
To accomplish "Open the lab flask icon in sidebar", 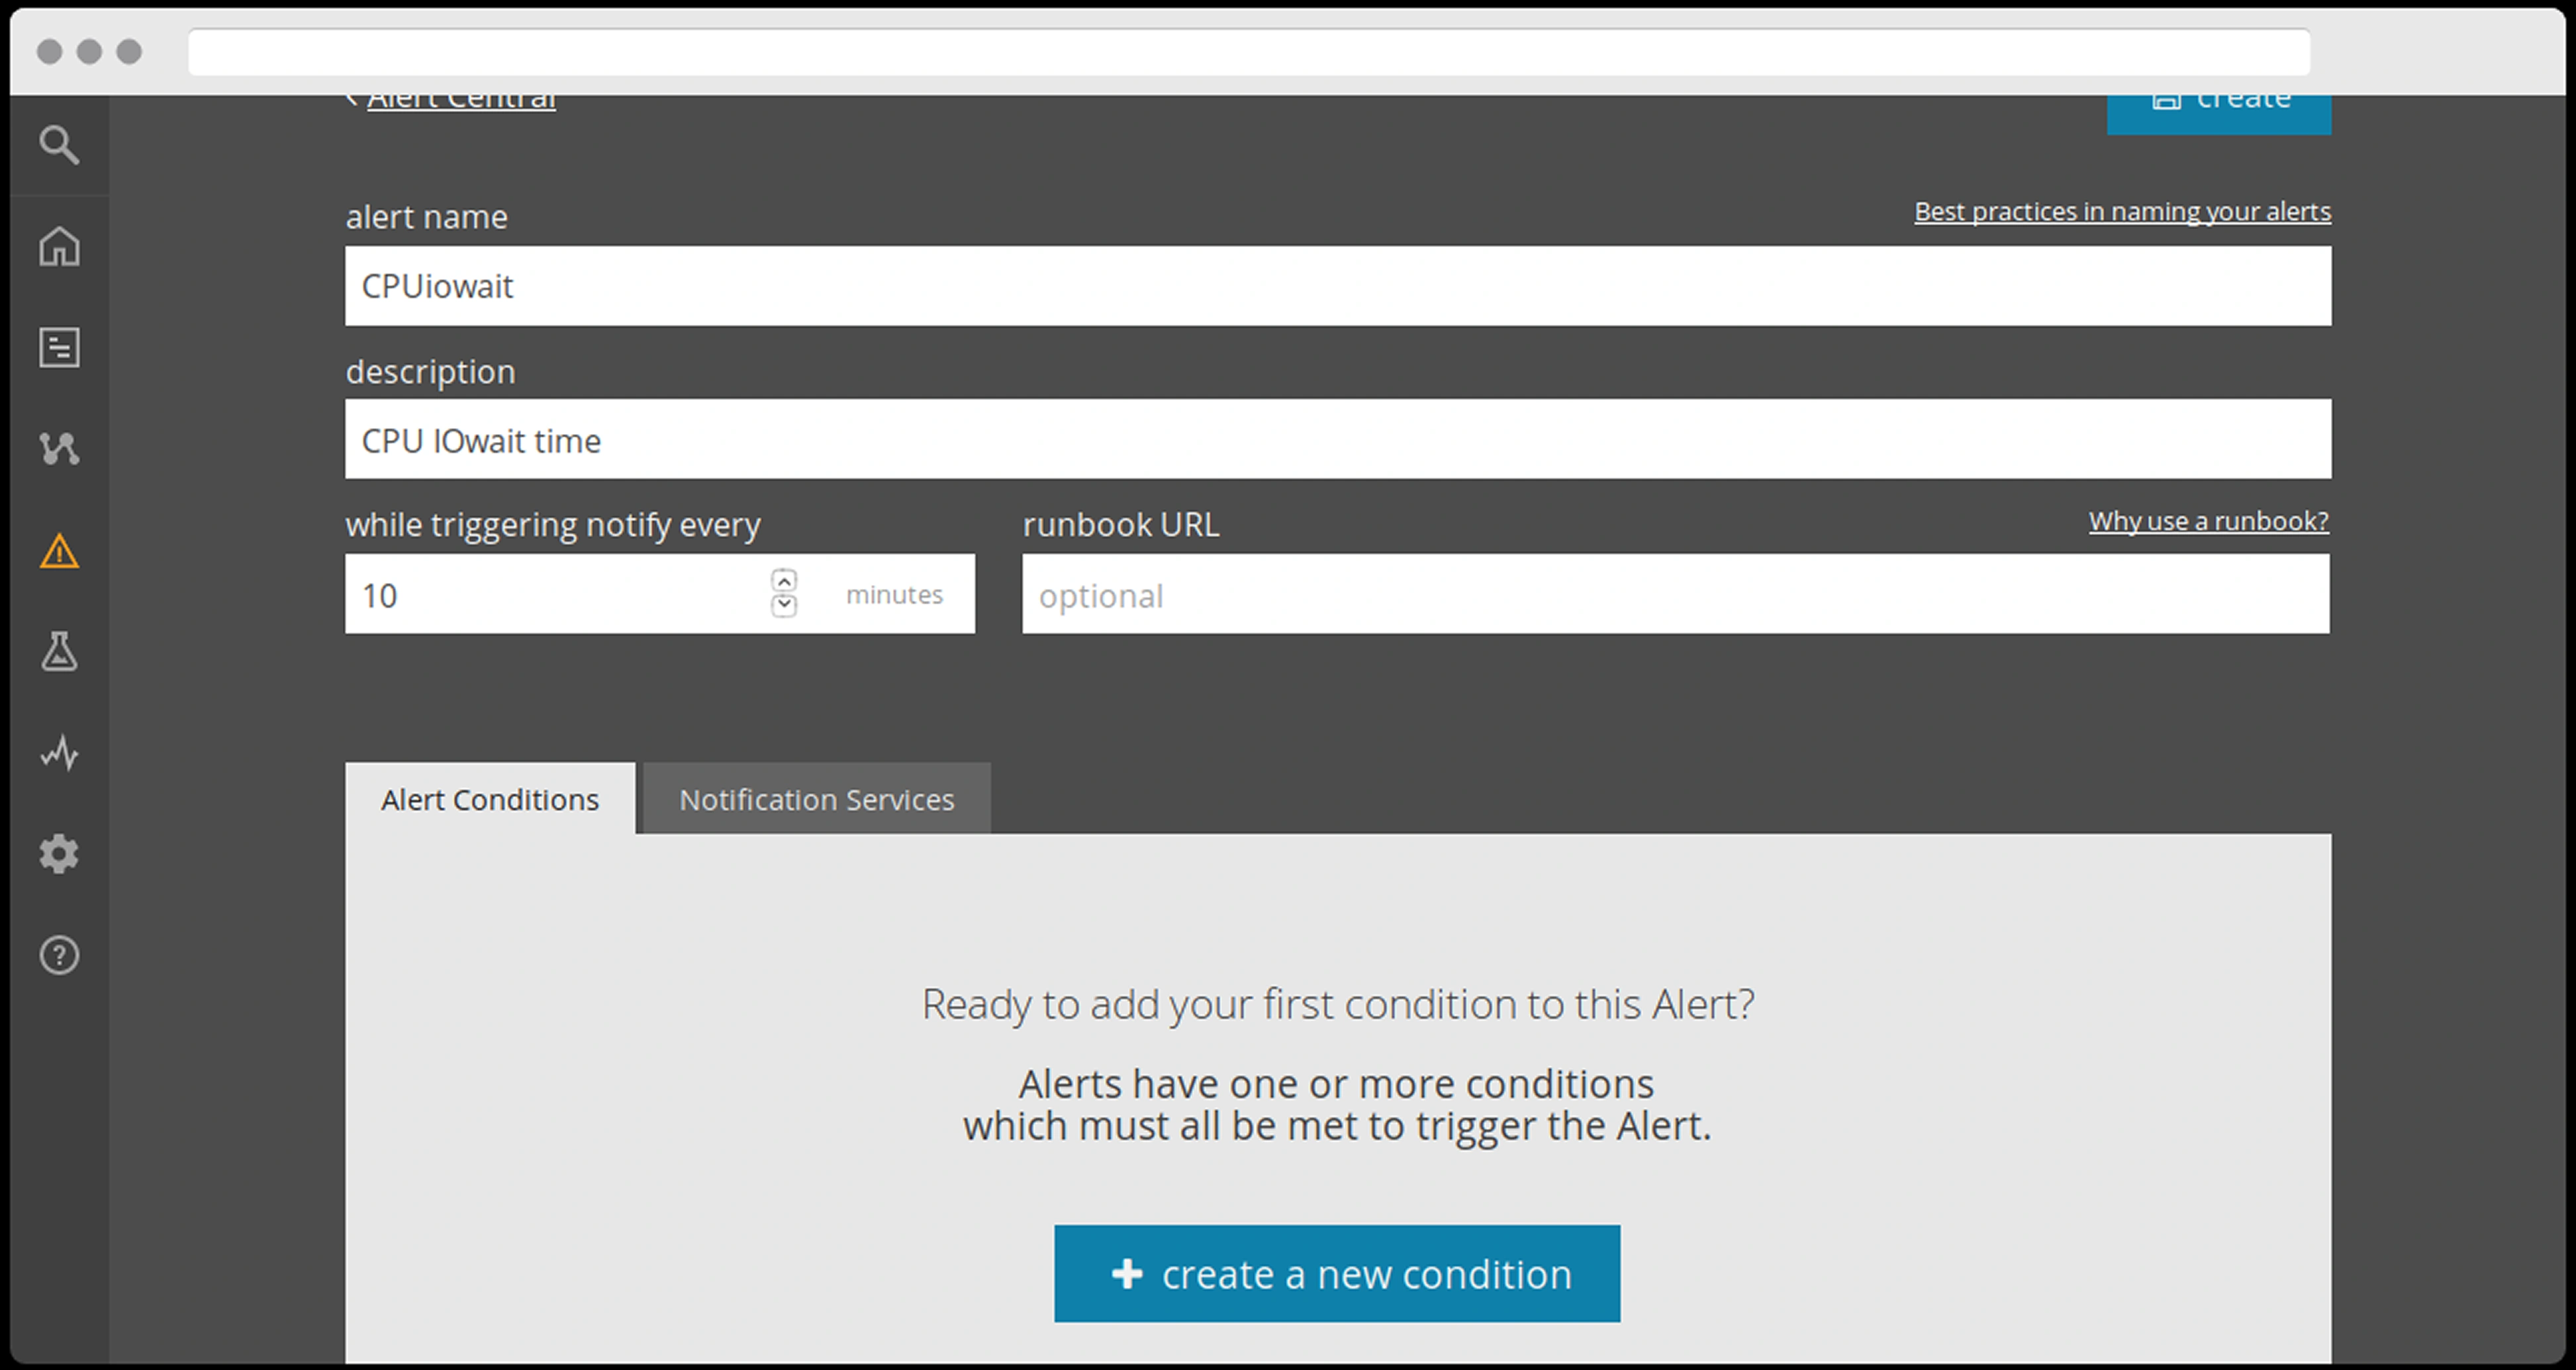I will [x=59, y=651].
